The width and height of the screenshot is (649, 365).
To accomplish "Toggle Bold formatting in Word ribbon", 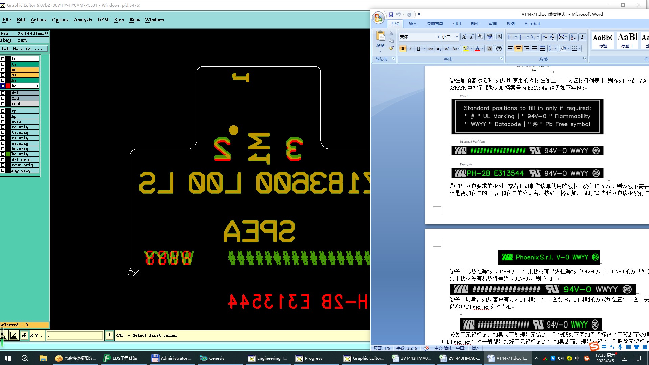I will 403,49.
